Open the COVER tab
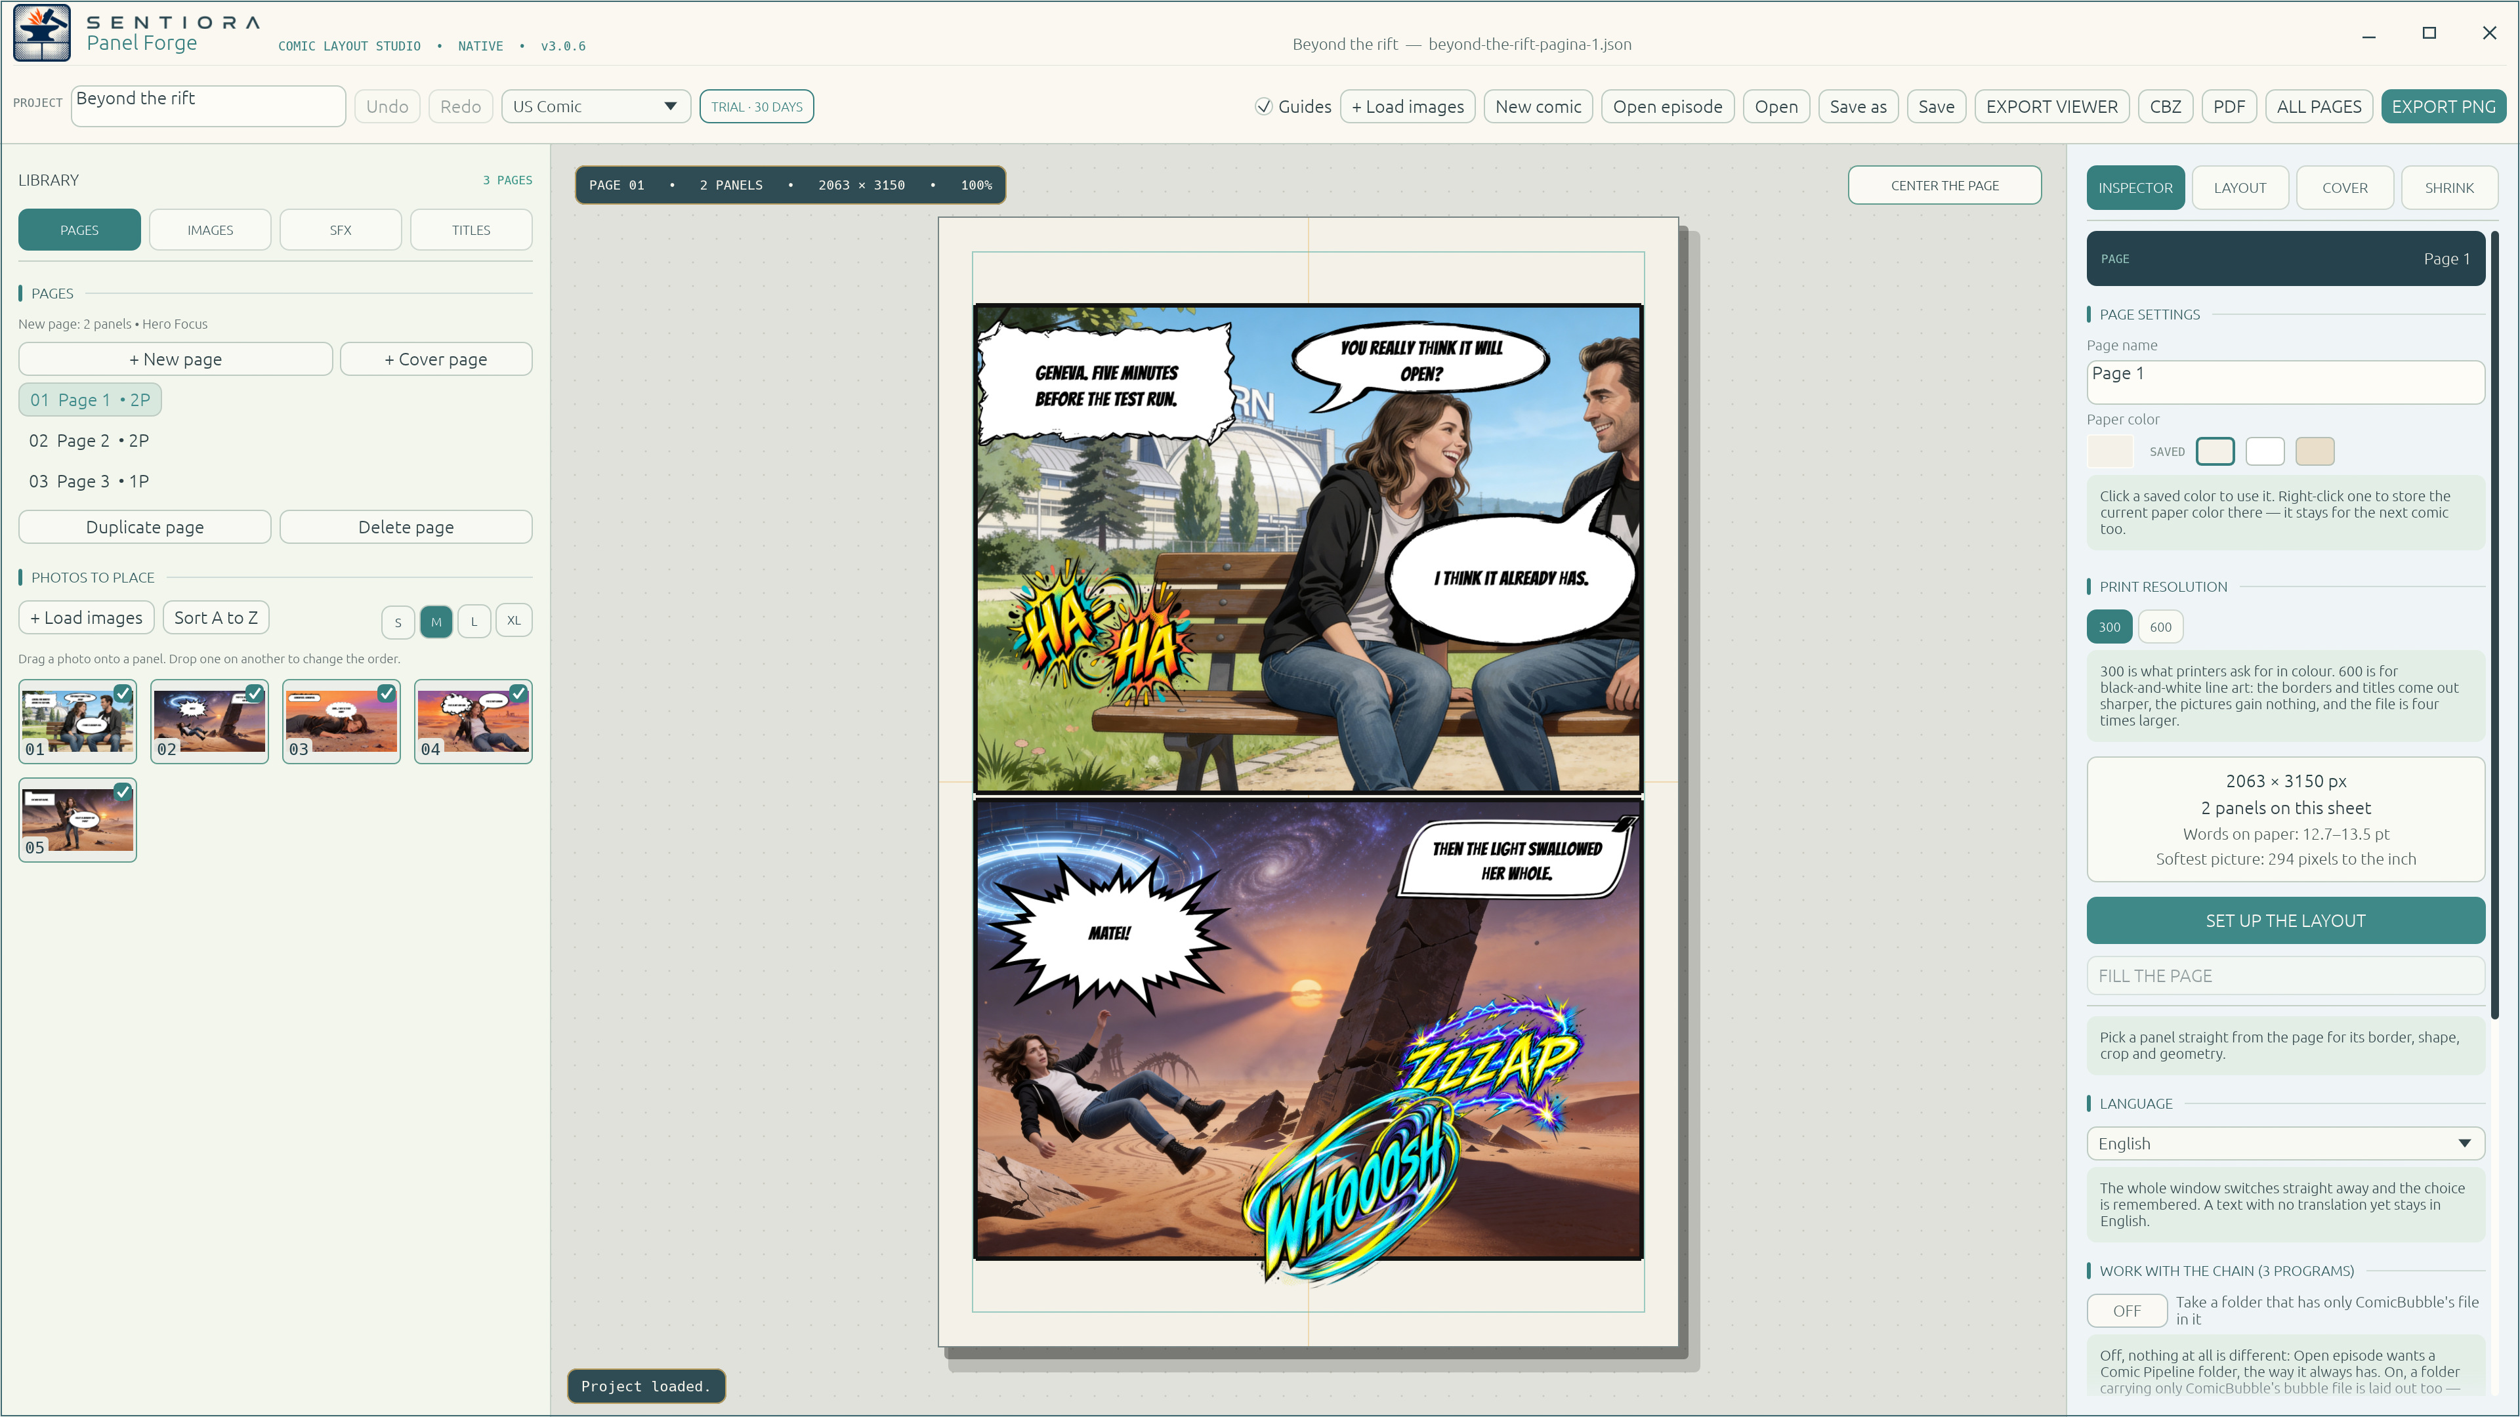This screenshot has width=2520, height=1417. pyautogui.click(x=2345, y=188)
